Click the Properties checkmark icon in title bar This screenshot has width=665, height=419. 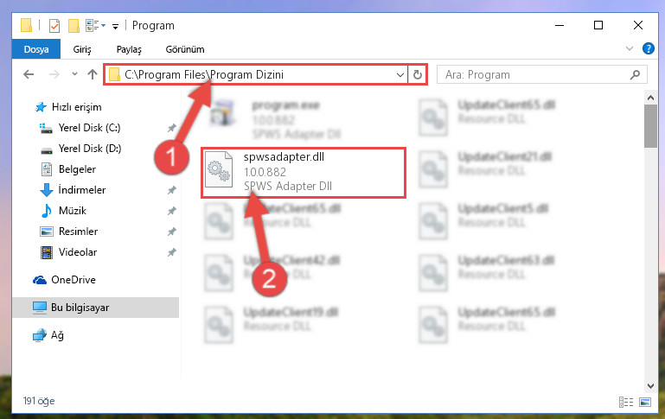[54, 26]
